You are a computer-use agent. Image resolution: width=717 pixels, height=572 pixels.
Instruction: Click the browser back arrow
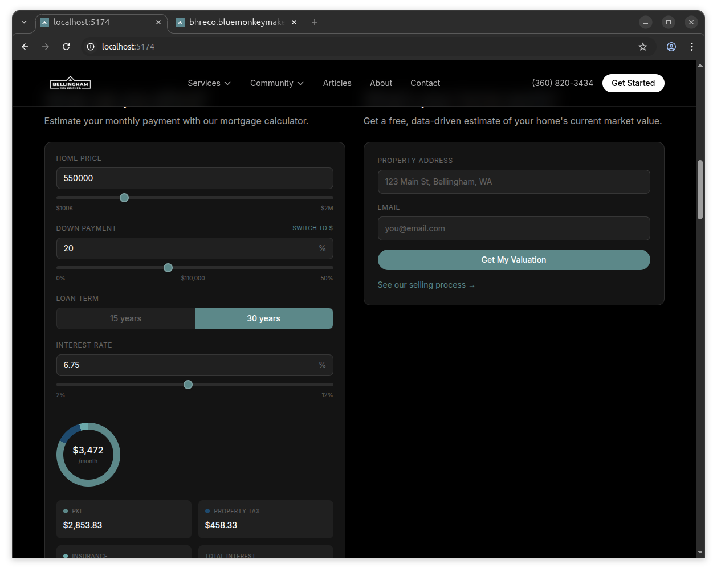tap(25, 47)
